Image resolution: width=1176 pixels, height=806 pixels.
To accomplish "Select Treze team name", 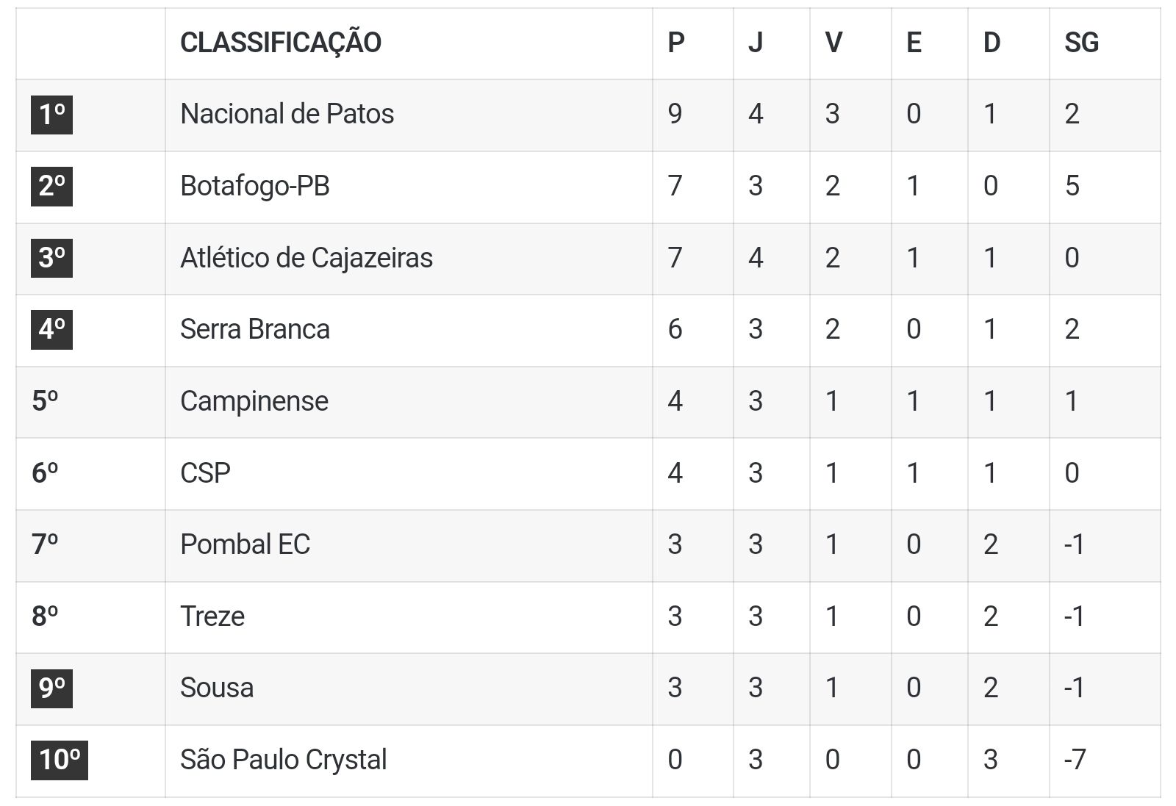I will coord(212,616).
